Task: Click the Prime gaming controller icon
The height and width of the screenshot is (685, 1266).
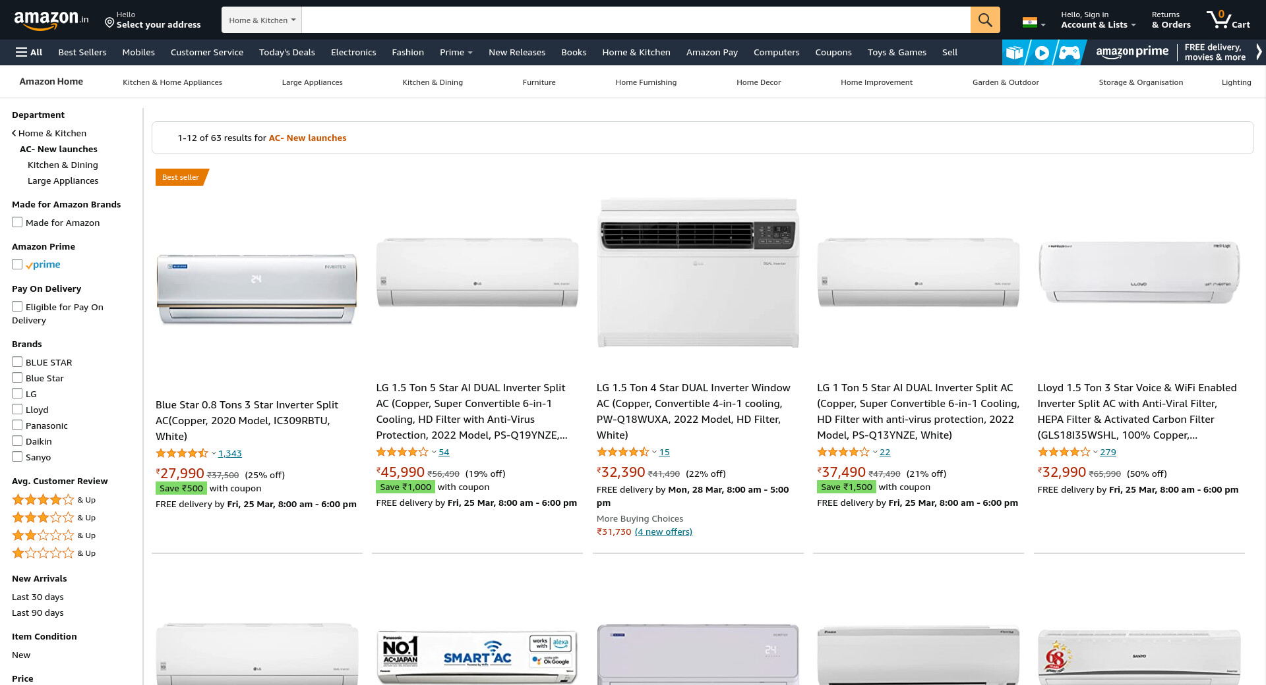Action: 1069,53
